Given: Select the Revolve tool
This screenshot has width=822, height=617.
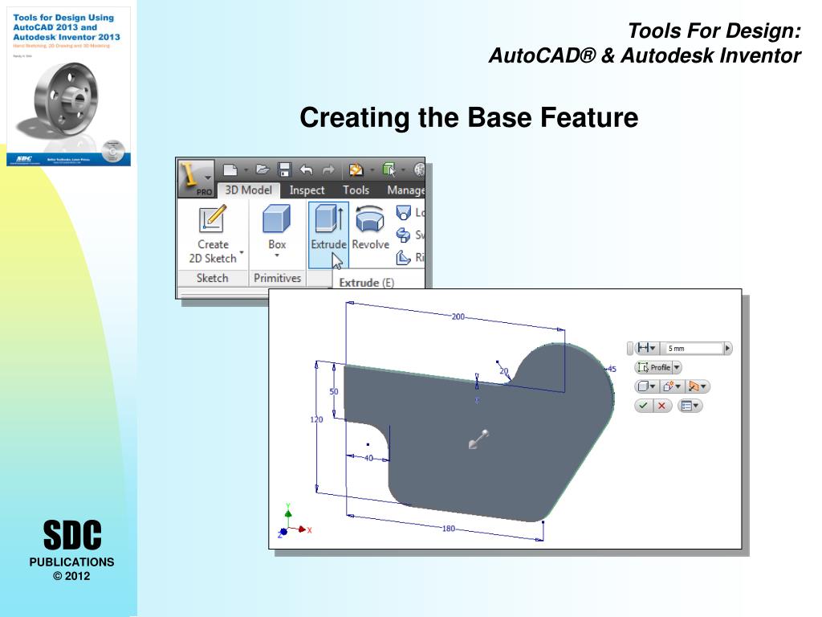Looking at the screenshot, I should pos(370,227).
